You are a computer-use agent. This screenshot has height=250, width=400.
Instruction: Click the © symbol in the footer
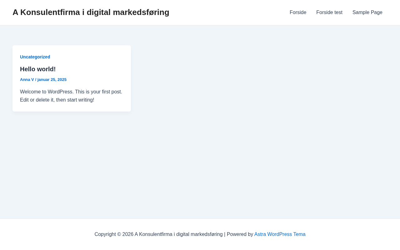tap(119, 234)
